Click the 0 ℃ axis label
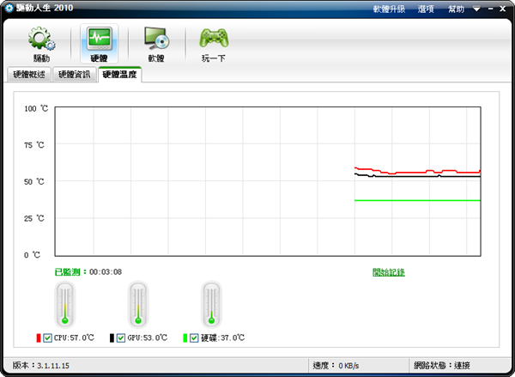Screen dimensions: 515x377 coord(33,255)
